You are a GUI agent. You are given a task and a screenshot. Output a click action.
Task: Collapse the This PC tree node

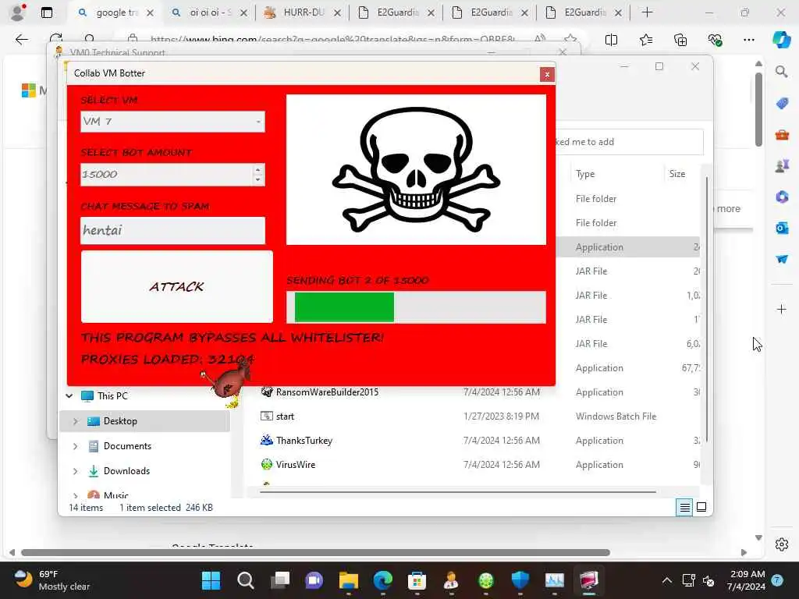69,395
